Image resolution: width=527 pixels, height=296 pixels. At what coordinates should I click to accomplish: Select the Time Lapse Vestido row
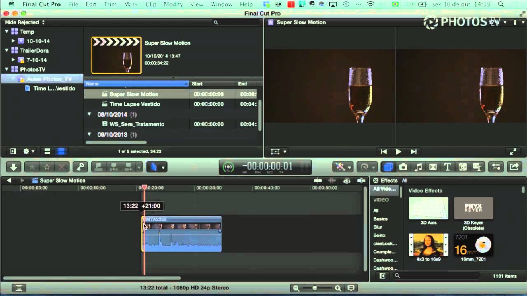pos(171,104)
